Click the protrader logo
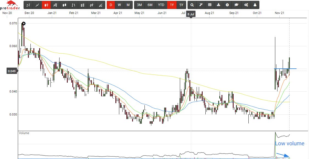The width and height of the screenshot is (309, 159). 10,5
